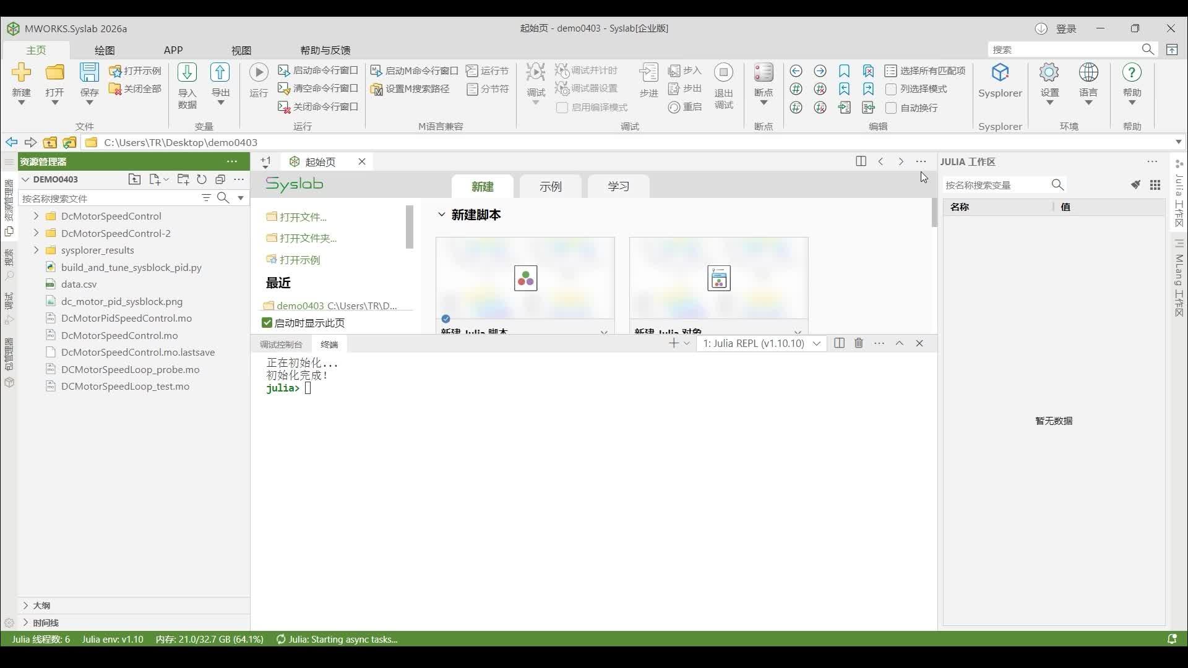Click the new folder icon in explorer header
Screen dimensions: 1188x668
coord(183,179)
